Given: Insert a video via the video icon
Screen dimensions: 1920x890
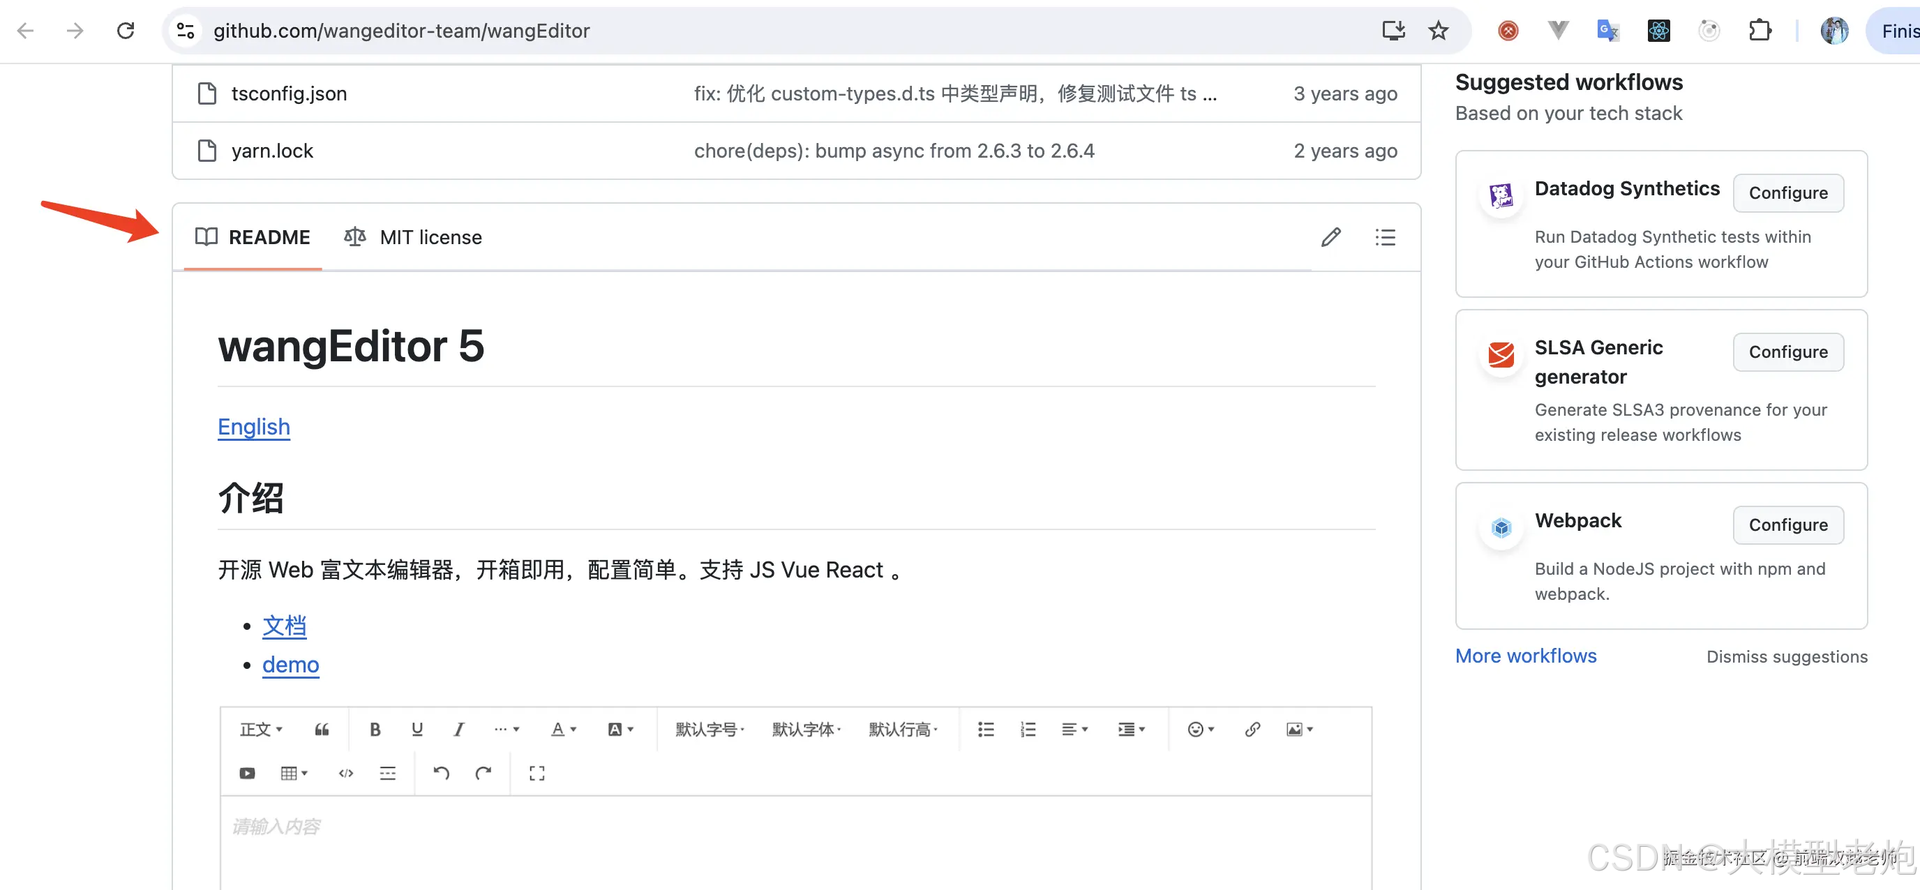Looking at the screenshot, I should tap(247, 773).
